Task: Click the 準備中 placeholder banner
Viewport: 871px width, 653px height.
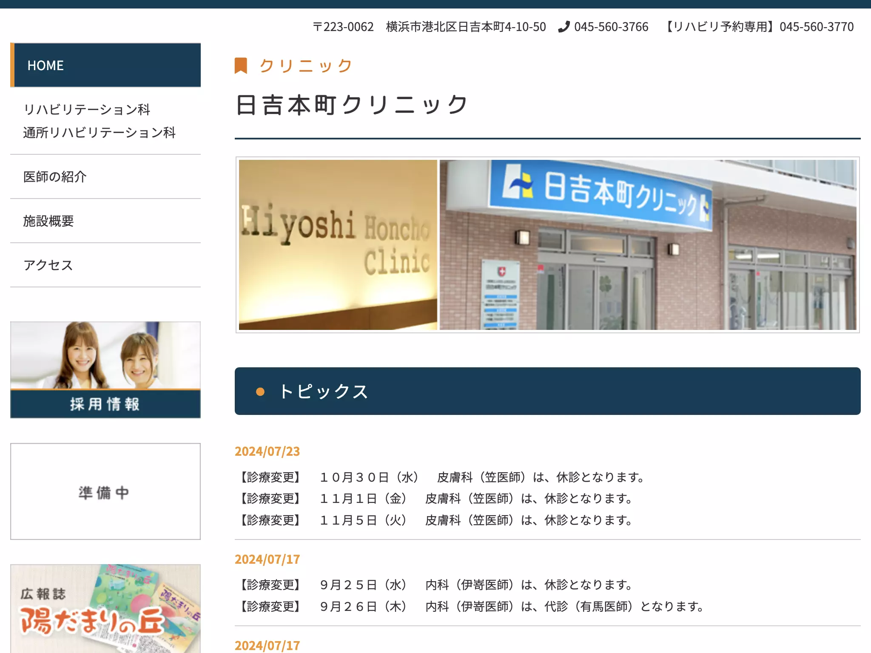Action: point(105,491)
